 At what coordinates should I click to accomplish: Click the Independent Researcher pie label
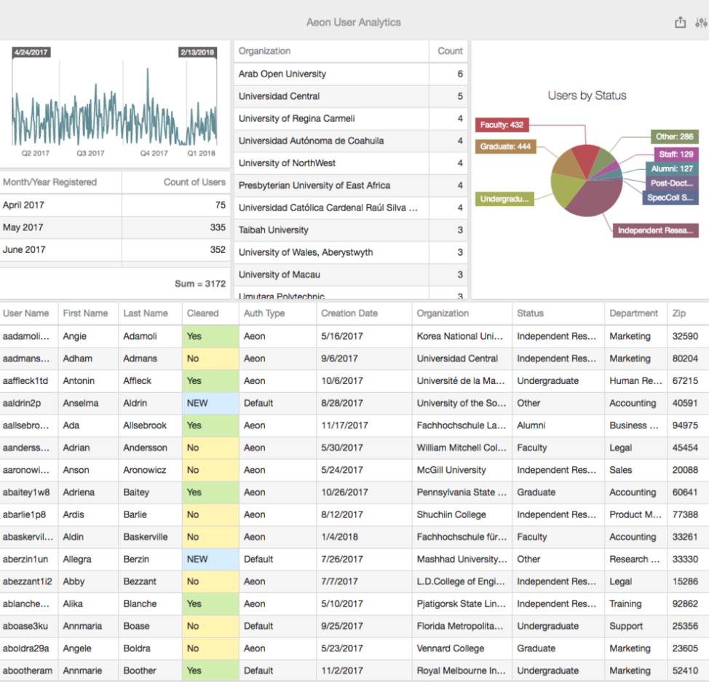[x=656, y=230]
